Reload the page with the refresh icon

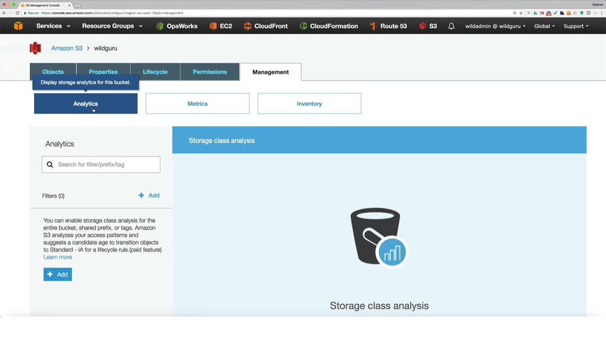point(18,13)
